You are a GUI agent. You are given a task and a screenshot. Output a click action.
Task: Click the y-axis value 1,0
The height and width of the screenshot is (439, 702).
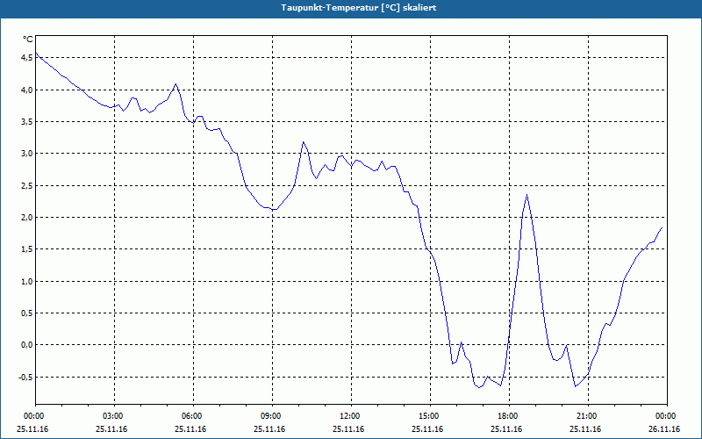pyautogui.click(x=26, y=282)
